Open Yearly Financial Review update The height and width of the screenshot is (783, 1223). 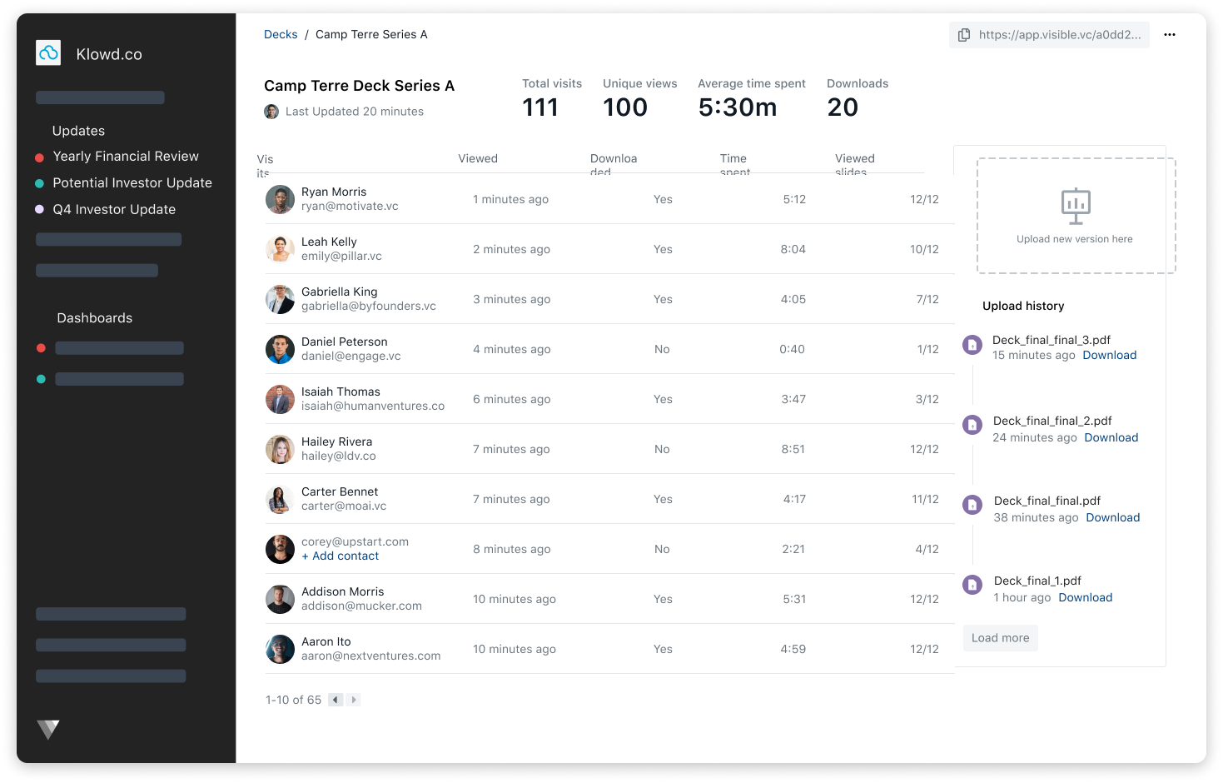tap(126, 156)
